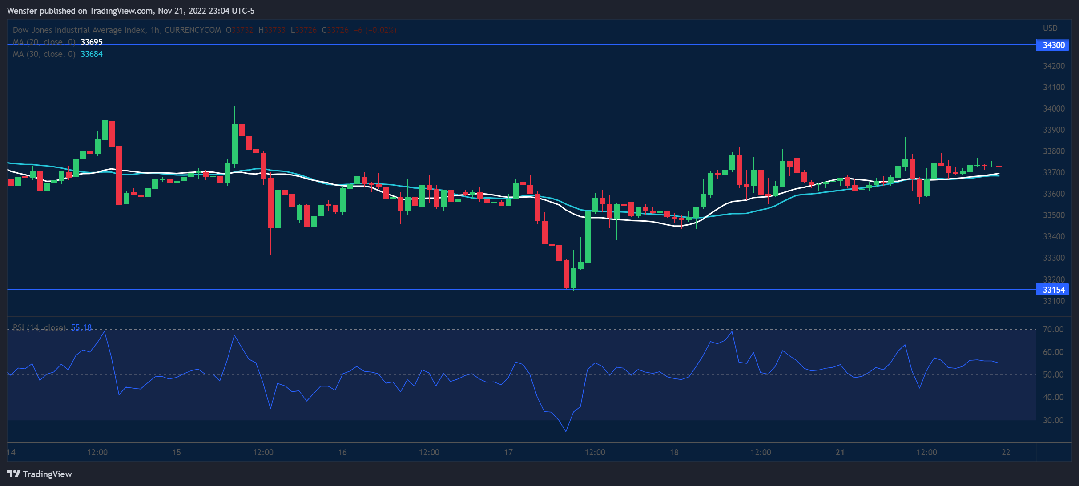Viewport: 1079px width, 486px height.
Task: Click the upper horizontal line at 34300
Action: pyautogui.click(x=534, y=44)
